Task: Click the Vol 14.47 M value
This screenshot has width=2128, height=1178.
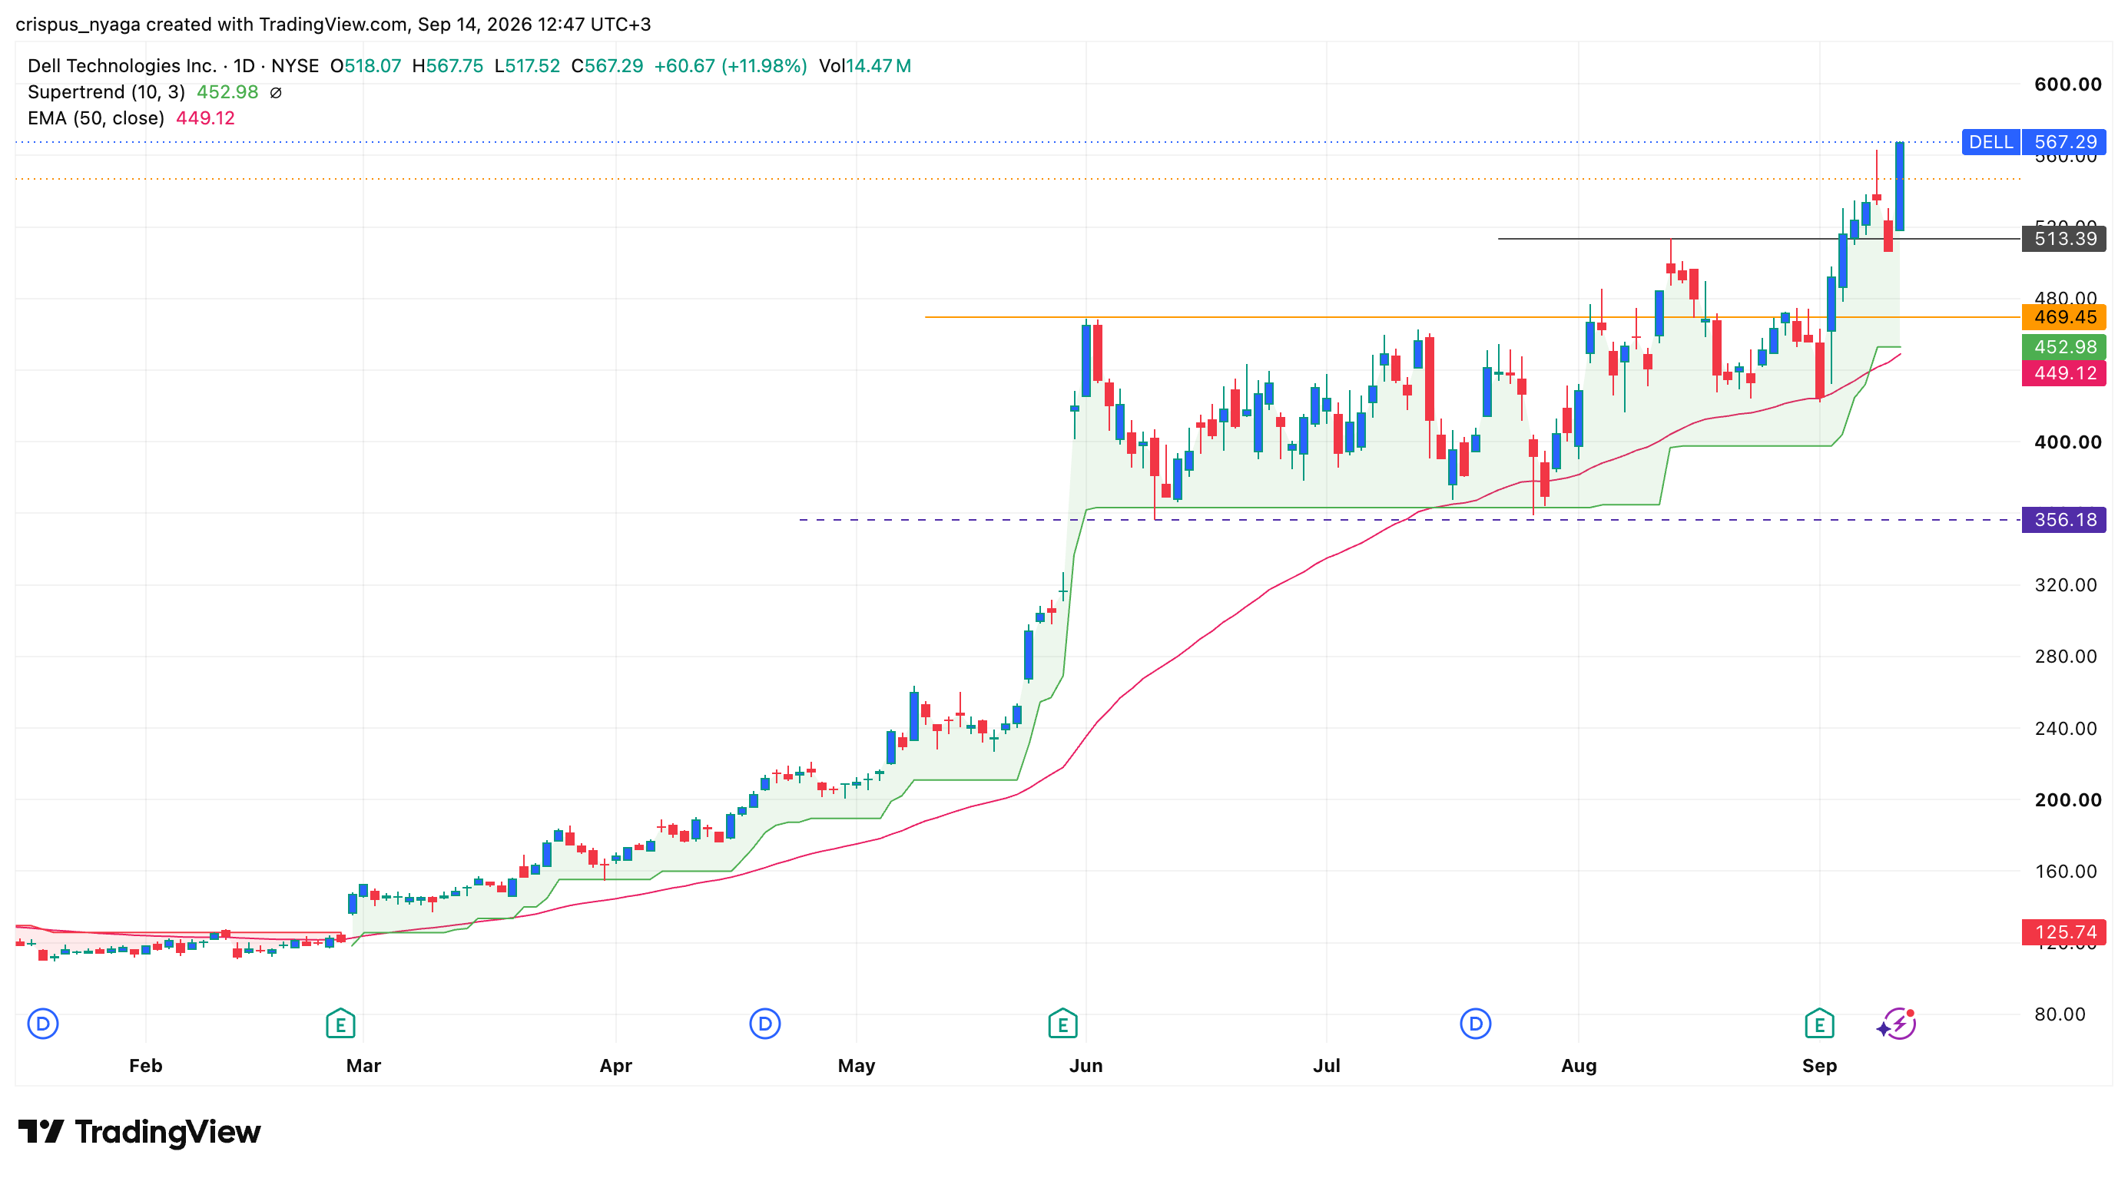Action: (x=865, y=66)
